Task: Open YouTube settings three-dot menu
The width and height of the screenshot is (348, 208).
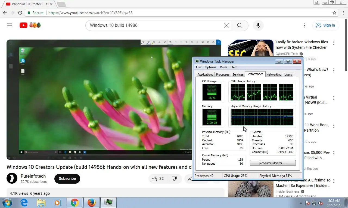Action: (x=305, y=25)
